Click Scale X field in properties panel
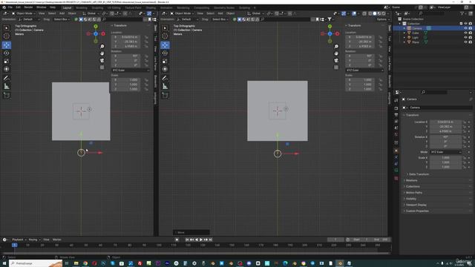 [445, 158]
